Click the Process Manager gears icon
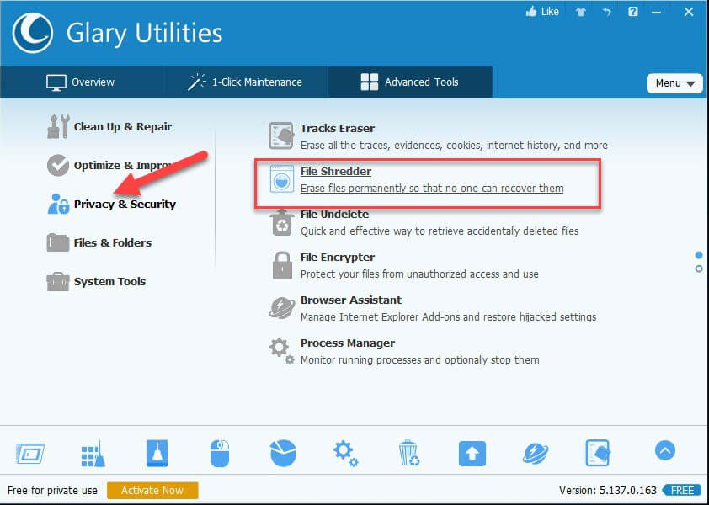709x505 pixels. (x=282, y=351)
